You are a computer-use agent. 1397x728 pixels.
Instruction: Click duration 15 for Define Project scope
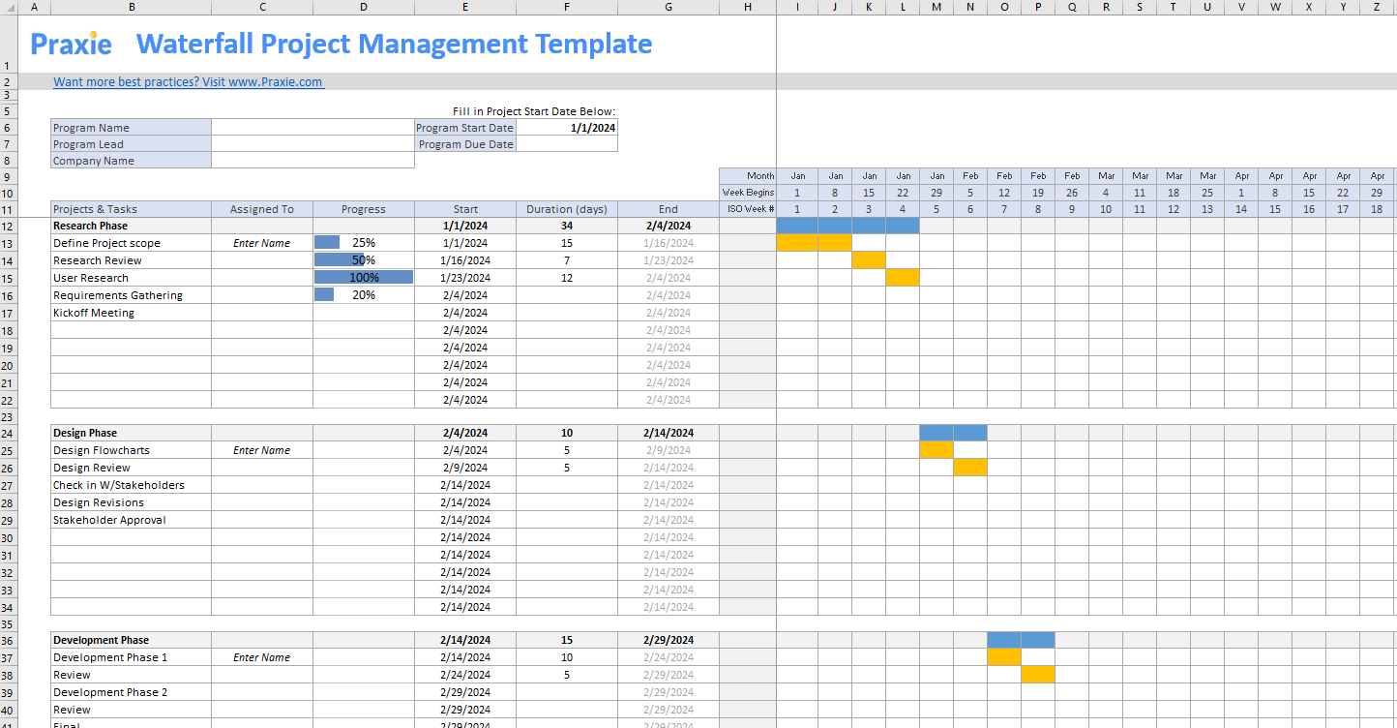coord(566,243)
